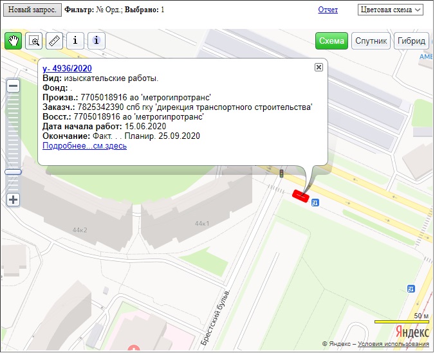Follow the Подробнее...см.здесь link
This screenshot has width=435, height=353.
point(84,146)
